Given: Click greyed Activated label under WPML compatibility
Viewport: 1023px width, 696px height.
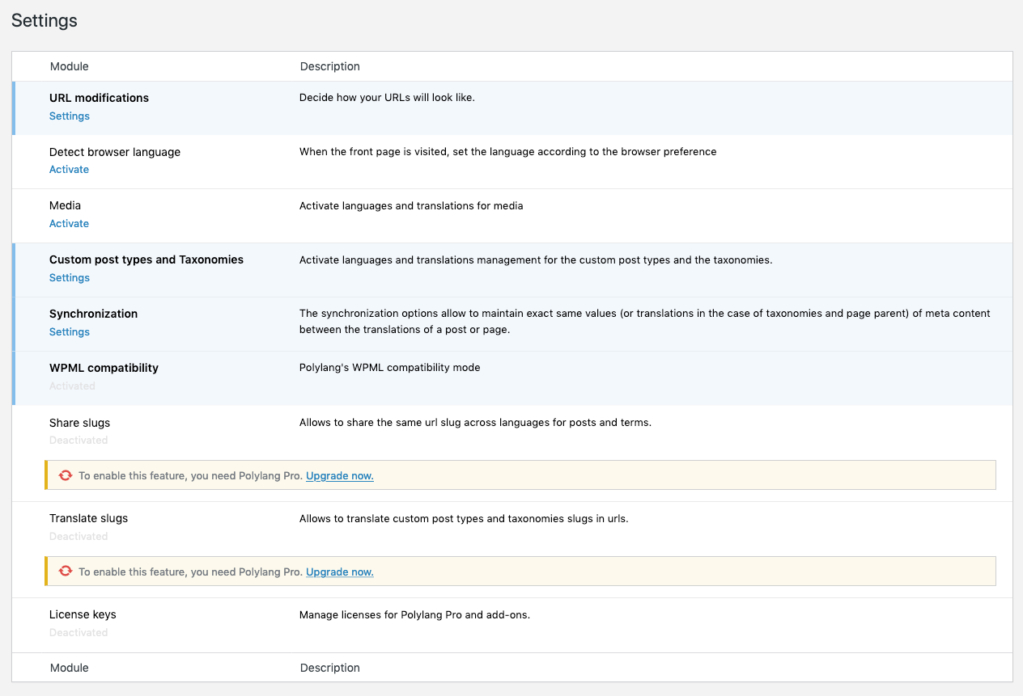Looking at the screenshot, I should 72,386.
